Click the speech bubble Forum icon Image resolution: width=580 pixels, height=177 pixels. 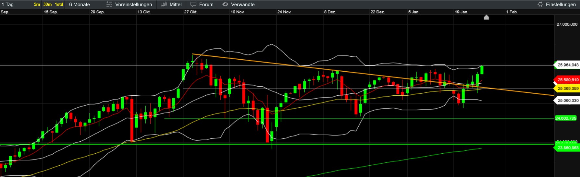point(193,5)
